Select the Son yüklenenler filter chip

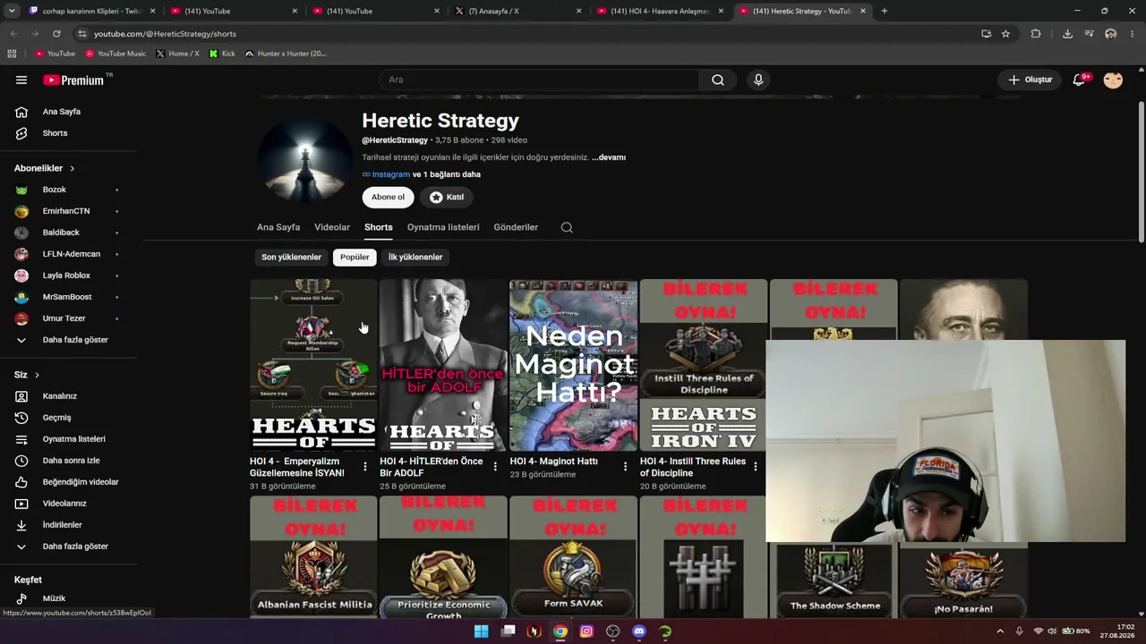[291, 257]
